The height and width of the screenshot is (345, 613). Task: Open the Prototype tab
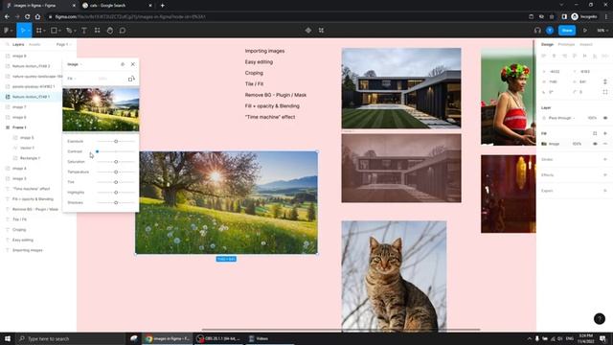566,45
